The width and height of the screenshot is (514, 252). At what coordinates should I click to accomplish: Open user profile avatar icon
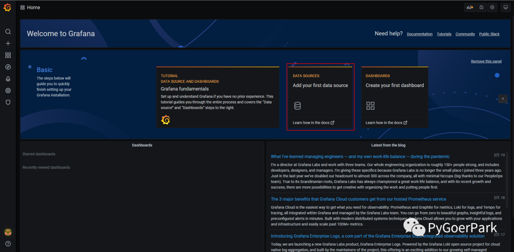point(8,232)
